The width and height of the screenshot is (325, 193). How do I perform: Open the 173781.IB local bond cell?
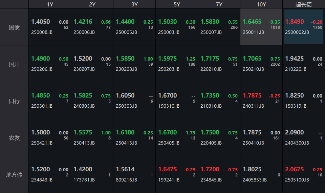click(92, 174)
